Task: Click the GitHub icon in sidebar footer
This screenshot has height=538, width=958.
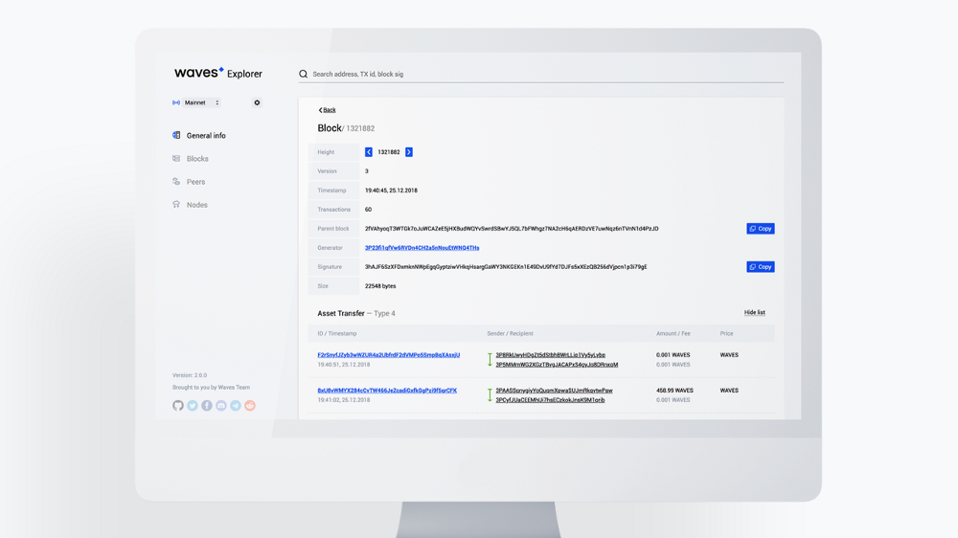Action: [178, 406]
